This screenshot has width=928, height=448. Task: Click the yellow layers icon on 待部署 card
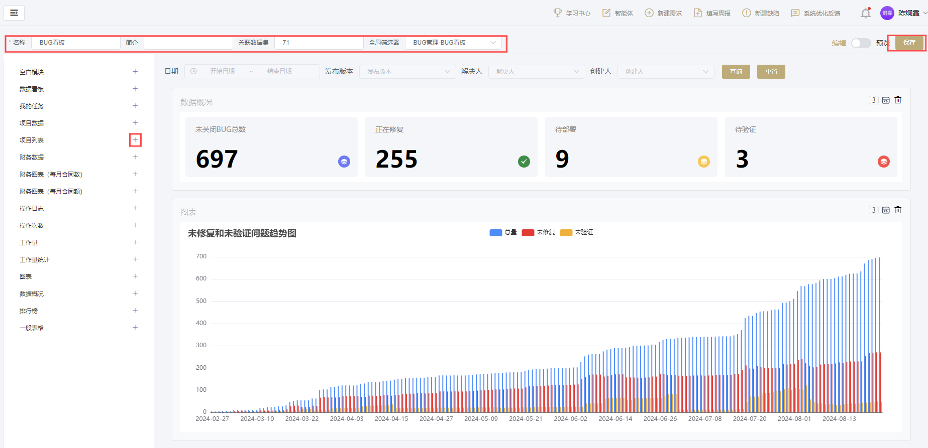pos(704,162)
